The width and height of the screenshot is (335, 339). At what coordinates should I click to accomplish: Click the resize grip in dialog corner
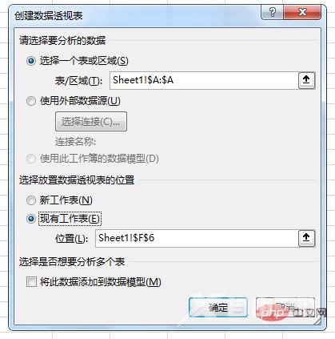pyautogui.click(x=318, y=321)
